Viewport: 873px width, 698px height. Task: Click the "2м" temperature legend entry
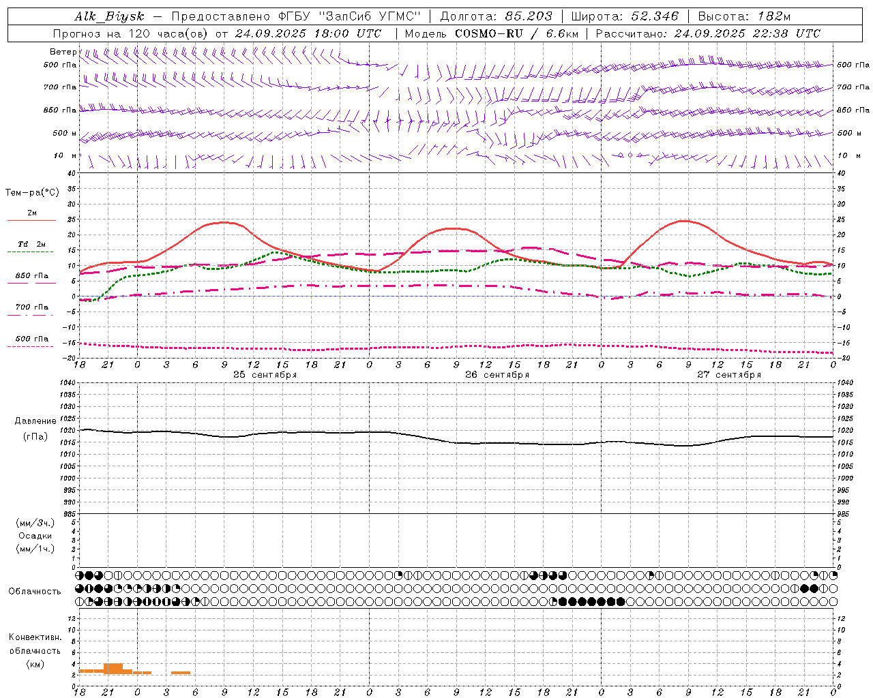coord(32,213)
